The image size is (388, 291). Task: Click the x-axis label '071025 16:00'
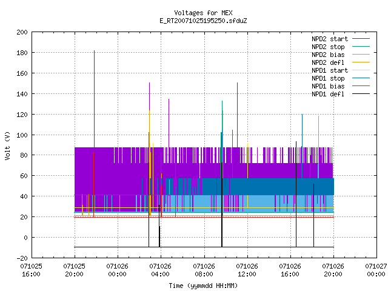click(31, 270)
